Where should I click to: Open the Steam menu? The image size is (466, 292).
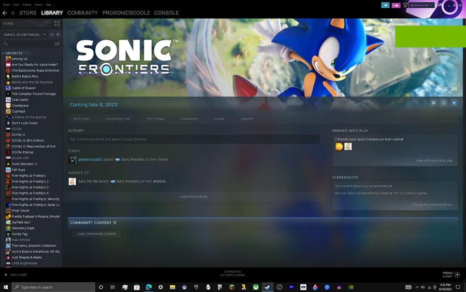pos(7,5)
